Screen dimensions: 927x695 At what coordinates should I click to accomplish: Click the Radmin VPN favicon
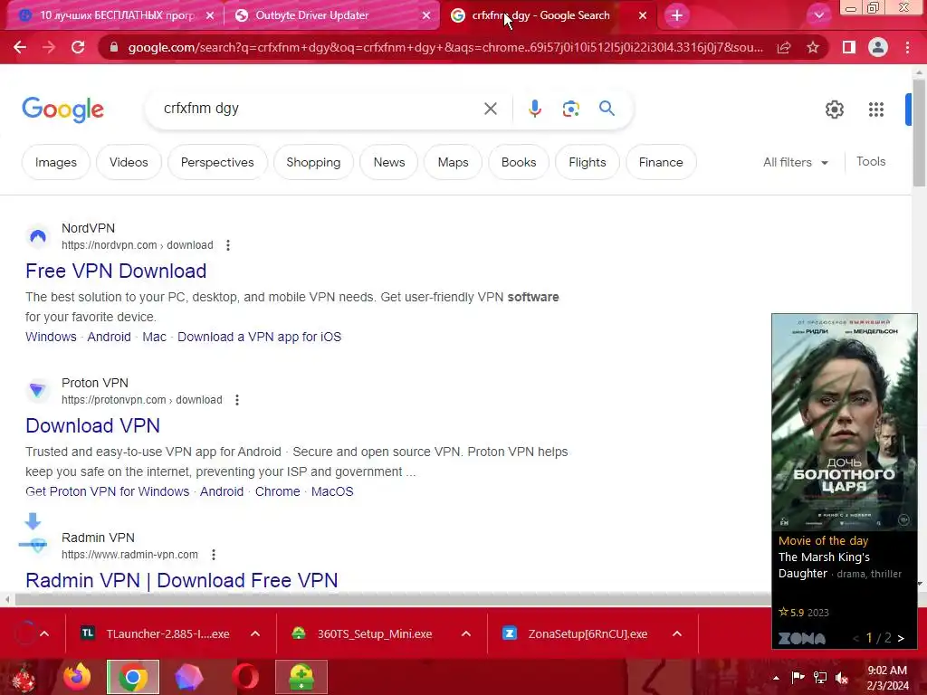coord(38,545)
